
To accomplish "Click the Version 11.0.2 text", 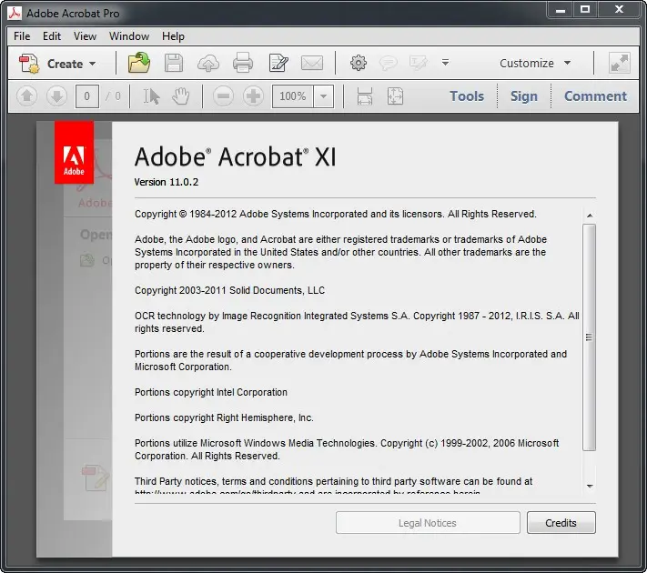I will (167, 182).
